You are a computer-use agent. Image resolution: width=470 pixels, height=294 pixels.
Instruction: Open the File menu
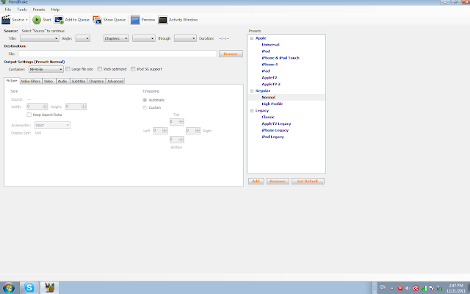click(x=8, y=10)
